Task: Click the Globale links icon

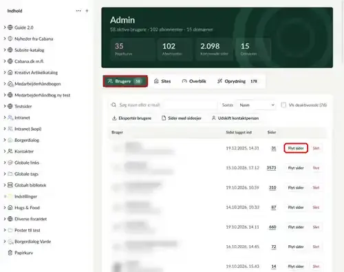Action: 10,163
